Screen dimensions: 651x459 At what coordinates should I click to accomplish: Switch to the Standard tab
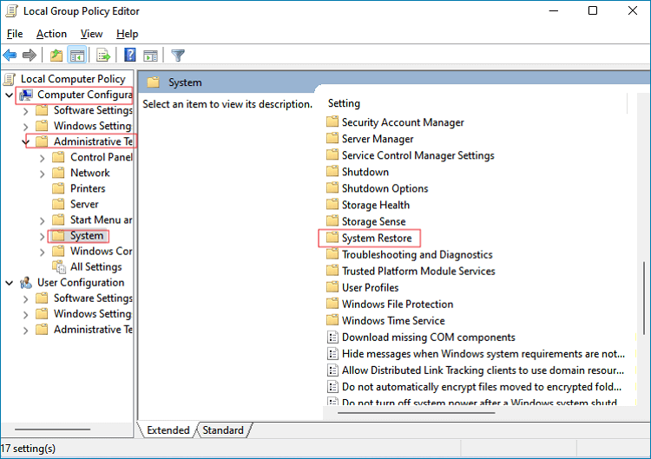click(x=223, y=430)
